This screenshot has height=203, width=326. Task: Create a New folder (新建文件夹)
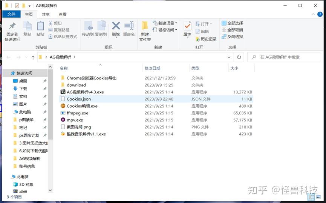[145, 31]
